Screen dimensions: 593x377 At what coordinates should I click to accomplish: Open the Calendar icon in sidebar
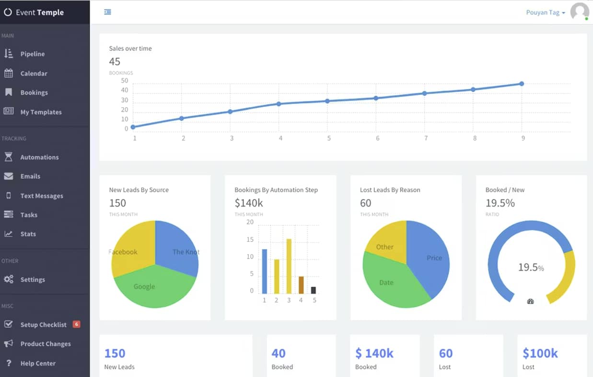click(x=9, y=73)
